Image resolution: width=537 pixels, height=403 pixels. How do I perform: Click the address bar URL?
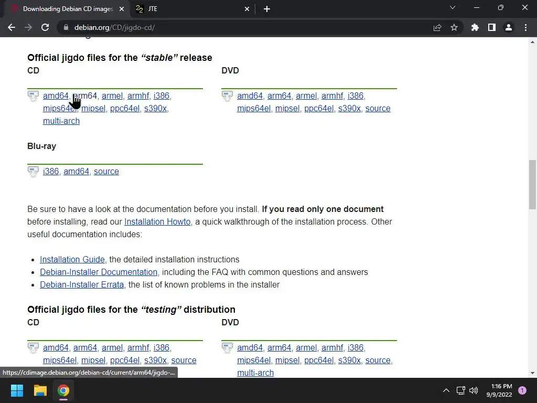114,27
